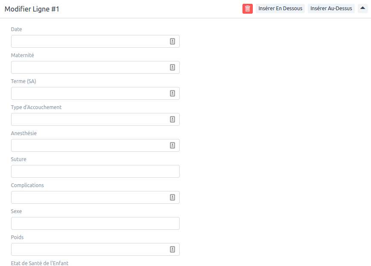Click the icon inside the Poids field
371x266 pixels.
[172, 249]
